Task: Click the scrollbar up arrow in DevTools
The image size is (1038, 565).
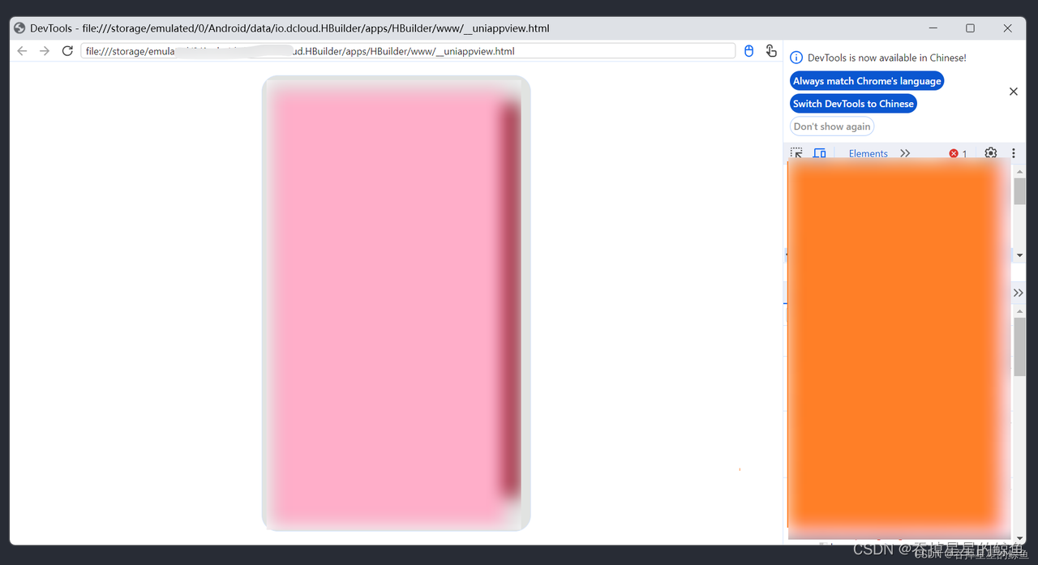Action: [1019, 170]
